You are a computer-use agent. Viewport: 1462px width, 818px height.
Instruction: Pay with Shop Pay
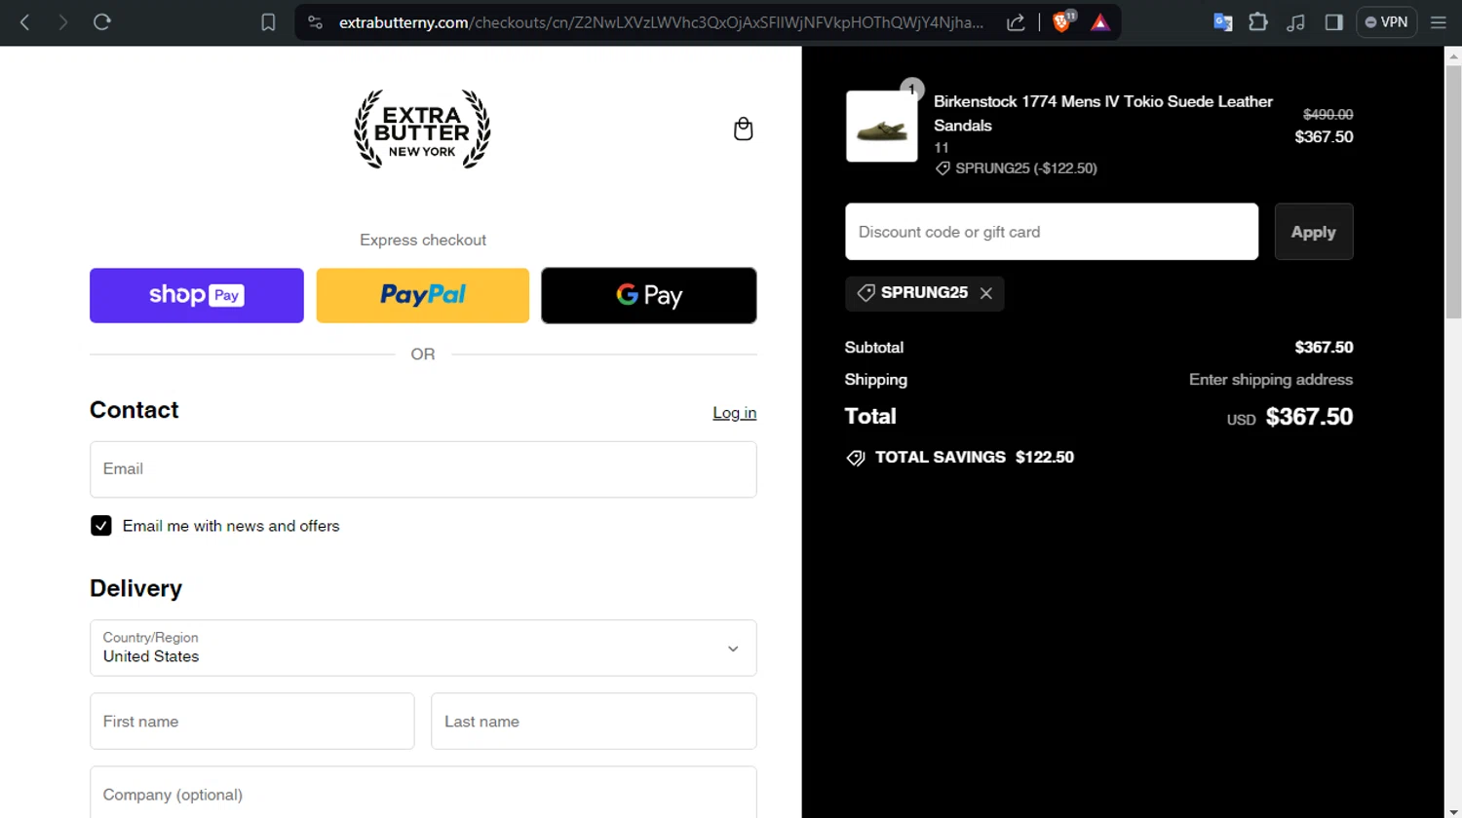pos(197,295)
